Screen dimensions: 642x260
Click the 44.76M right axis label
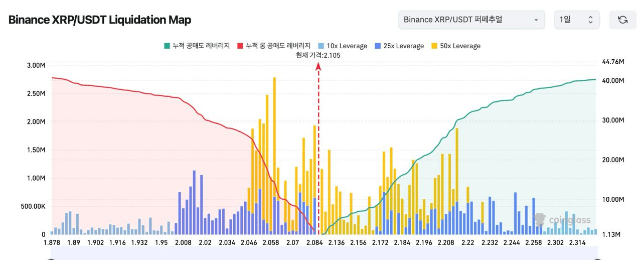click(x=613, y=62)
